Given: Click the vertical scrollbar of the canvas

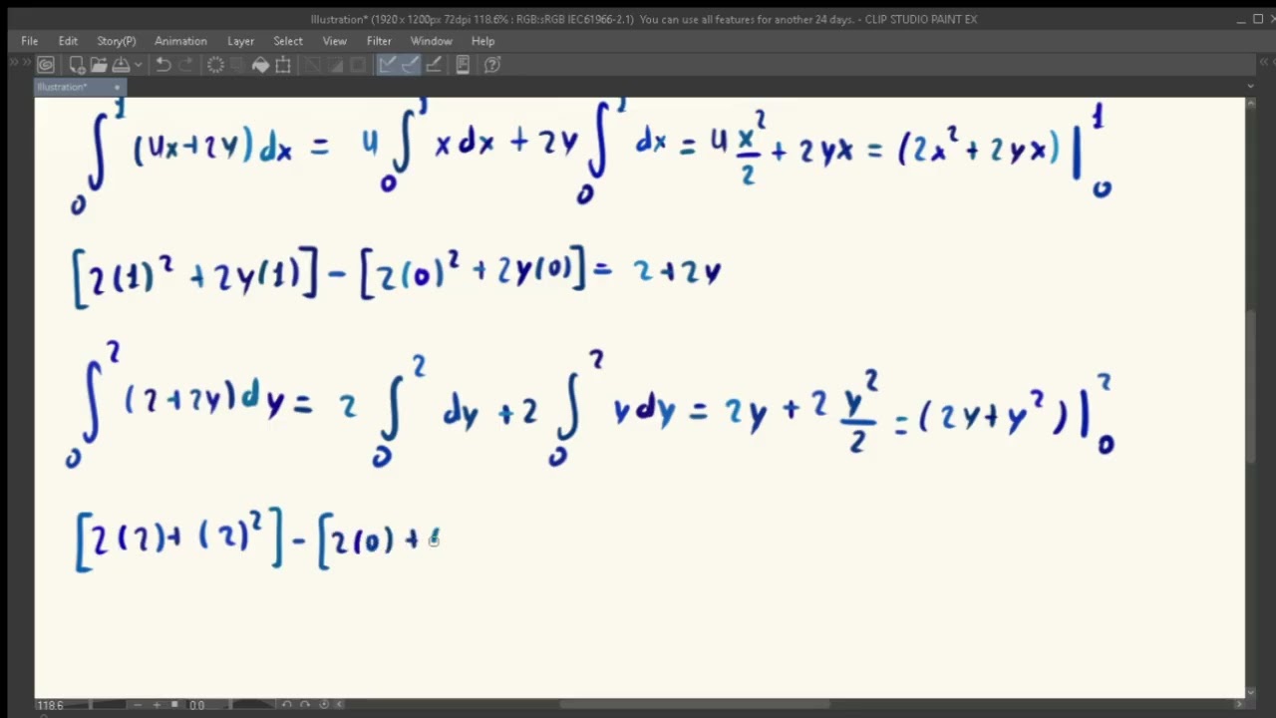Looking at the screenshot, I should [1251, 389].
